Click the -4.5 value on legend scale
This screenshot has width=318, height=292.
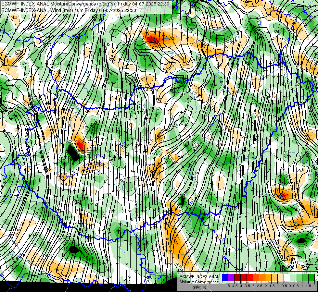(234, 286)
